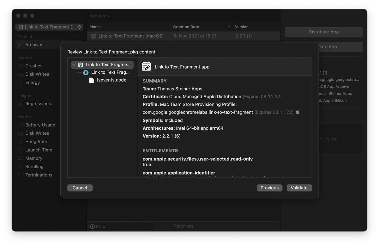Click the Disk Writes icon under Metrics

(21, 133)
